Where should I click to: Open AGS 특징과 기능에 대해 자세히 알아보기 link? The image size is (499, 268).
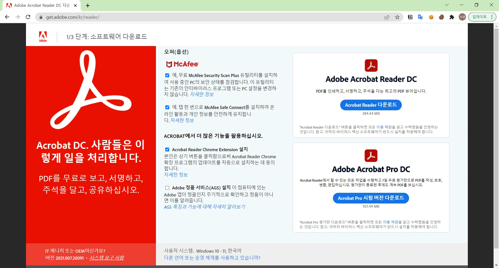(x=205, y=207)
